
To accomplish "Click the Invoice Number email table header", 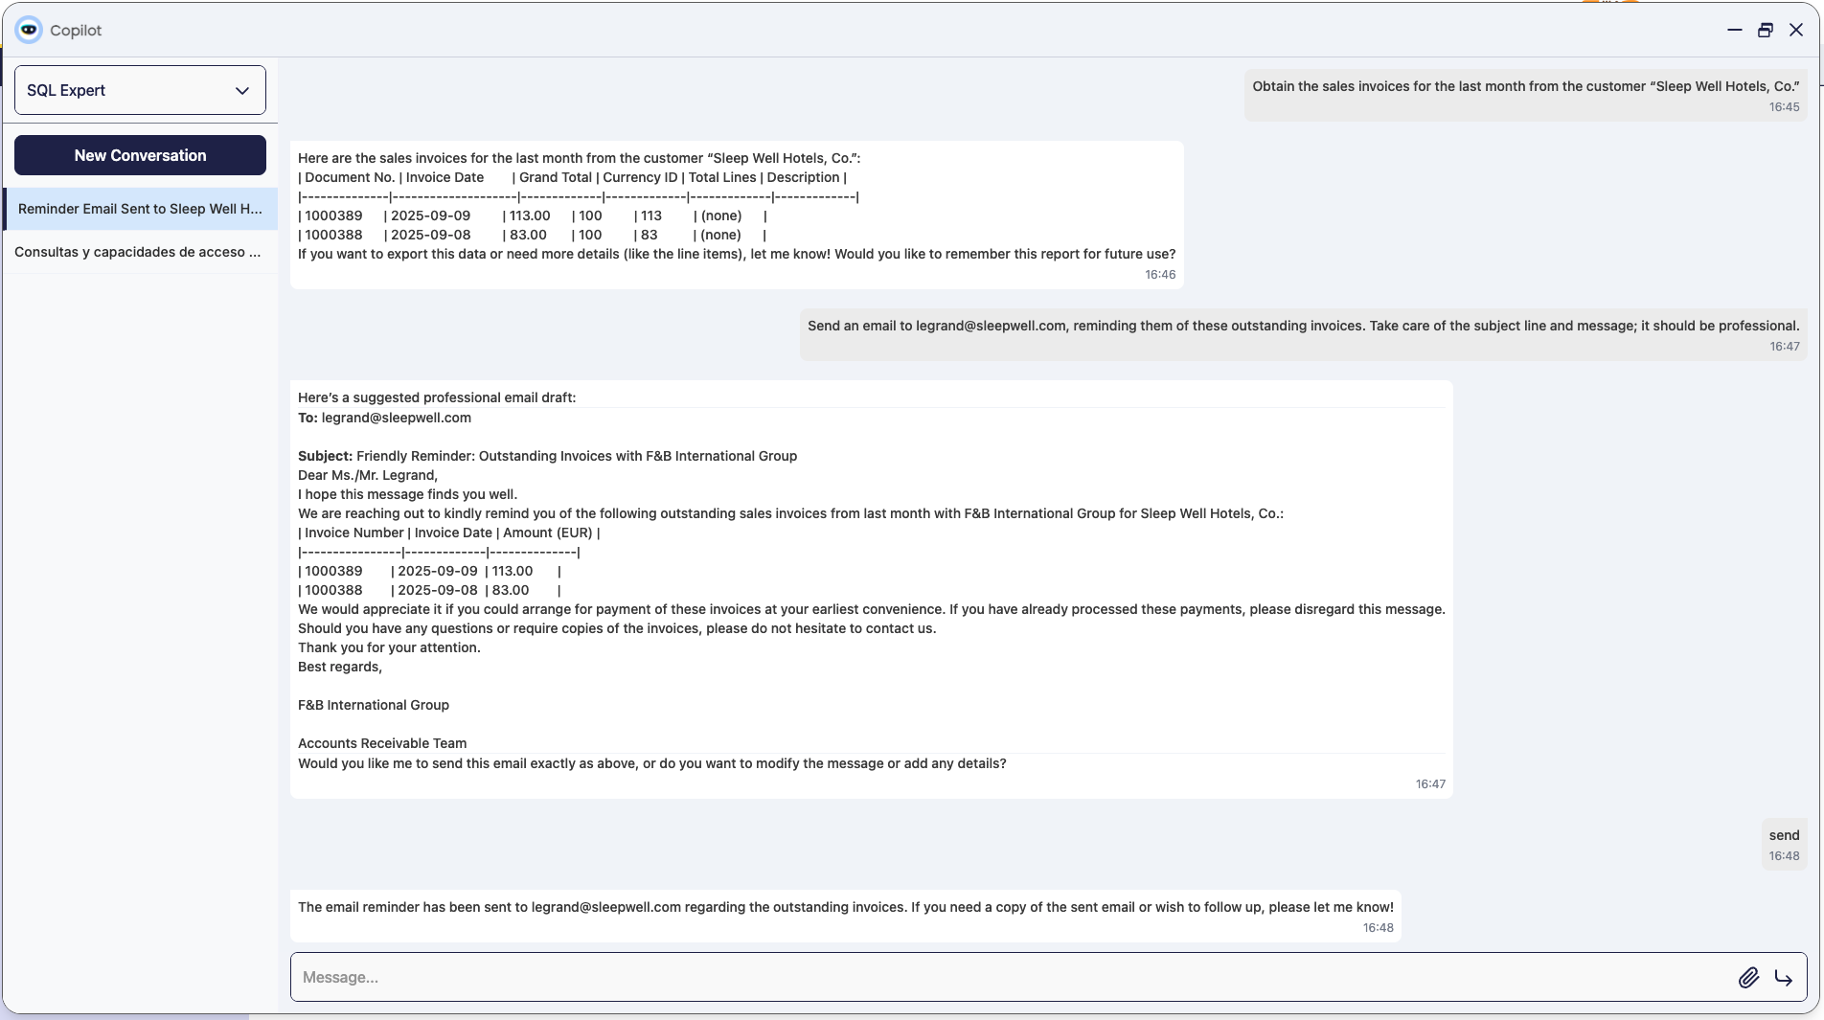I will point(449,533).
